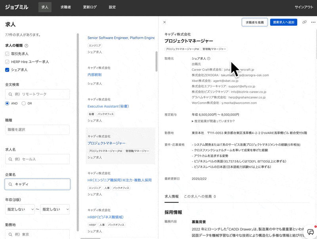Click help icon next to シェア求人 source
This screenshot has height=239, width=317.
tap(209, 59)
